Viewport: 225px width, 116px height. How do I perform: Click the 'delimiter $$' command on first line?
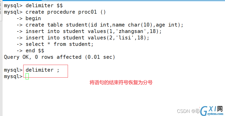[x=44, y=6]
